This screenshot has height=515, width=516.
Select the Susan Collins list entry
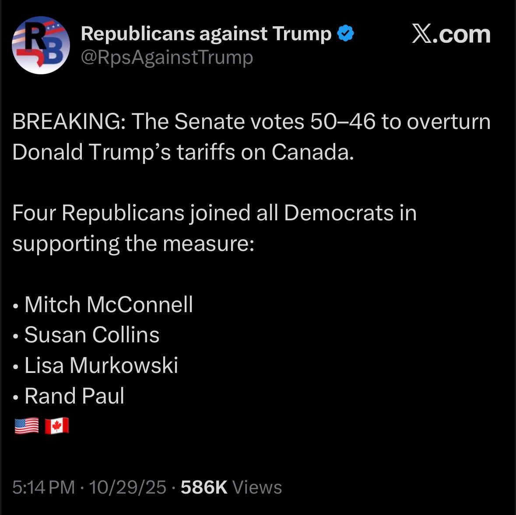(92, 335)
